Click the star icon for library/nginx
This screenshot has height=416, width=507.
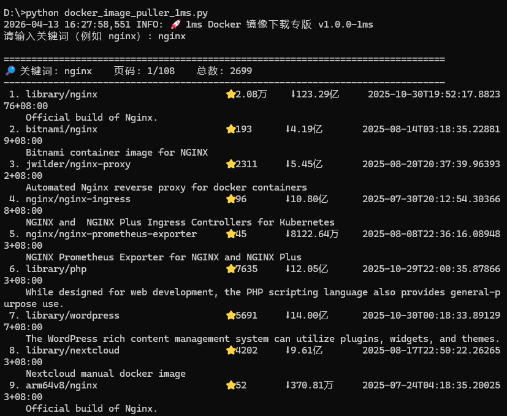[231, 94]
